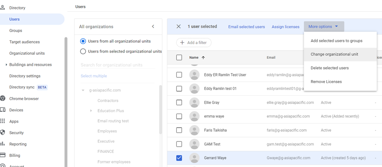Choose Change organizational unit
The width and height of the screenshot is (382, 167).
coord(340,54)
